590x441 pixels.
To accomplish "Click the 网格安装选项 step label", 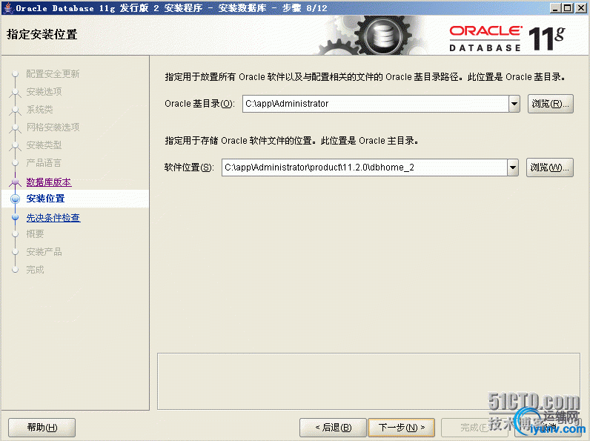I will (53, 127).
